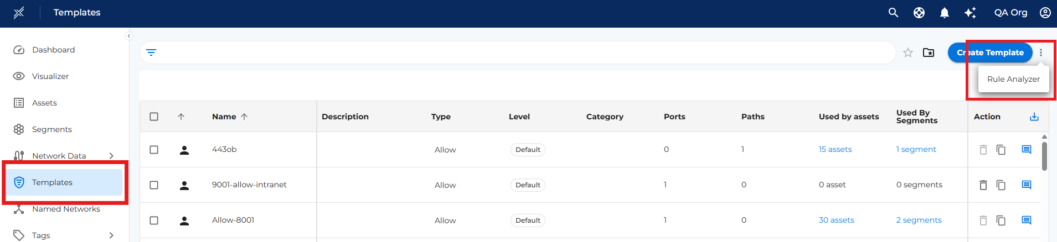The image size is (1057, 242).
Task: Delete the 9001-allow-intranet template
Action: pos(983,185)
